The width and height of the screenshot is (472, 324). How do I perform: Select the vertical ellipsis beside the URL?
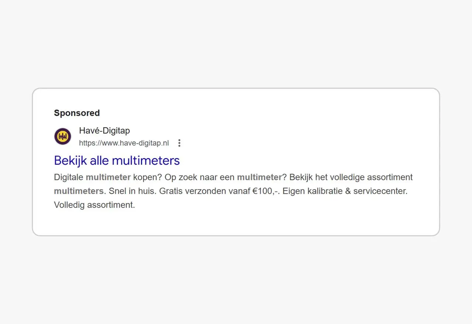coord(179,143)
